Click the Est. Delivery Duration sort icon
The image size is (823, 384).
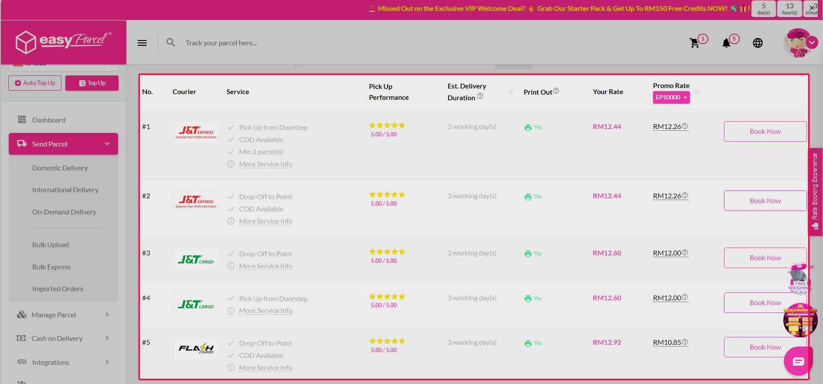point(512,92)
